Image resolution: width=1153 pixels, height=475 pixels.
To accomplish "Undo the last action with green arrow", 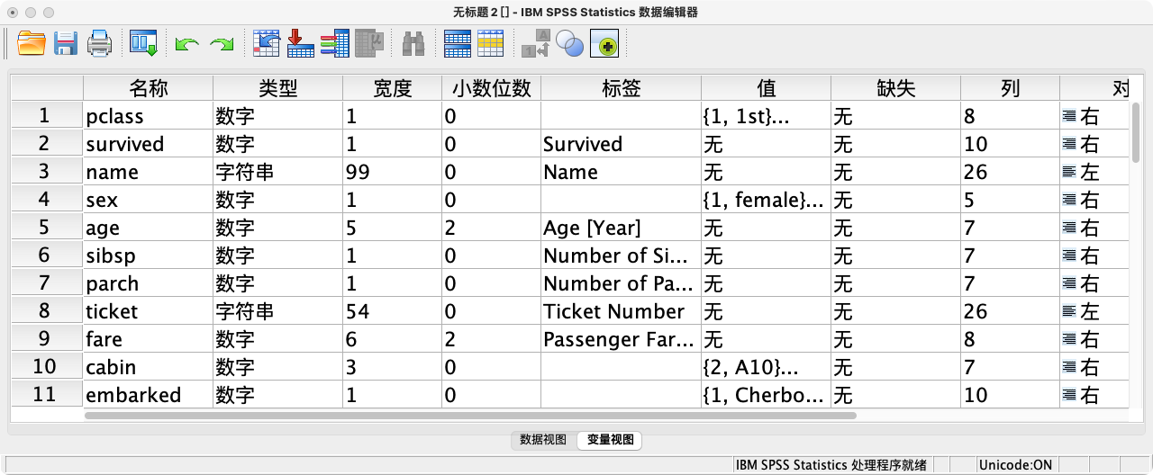I will pos(187,43).
